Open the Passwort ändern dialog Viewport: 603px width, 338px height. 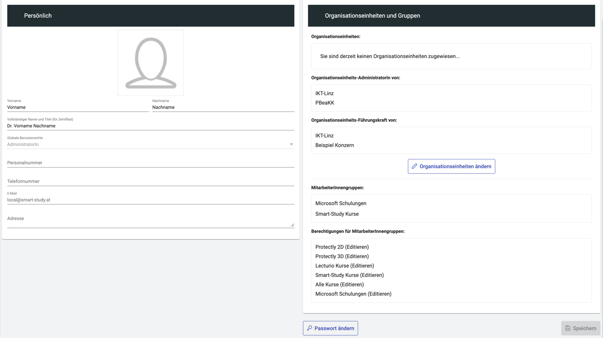tap(330, 328)
